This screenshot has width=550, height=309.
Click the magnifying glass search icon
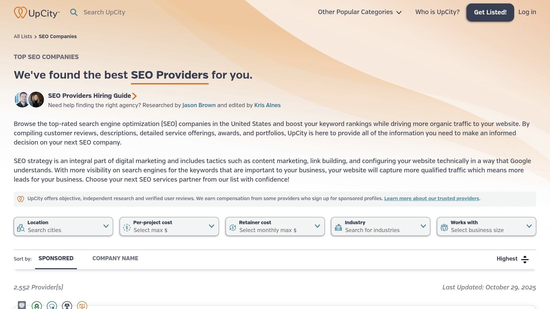coord(74,12)
